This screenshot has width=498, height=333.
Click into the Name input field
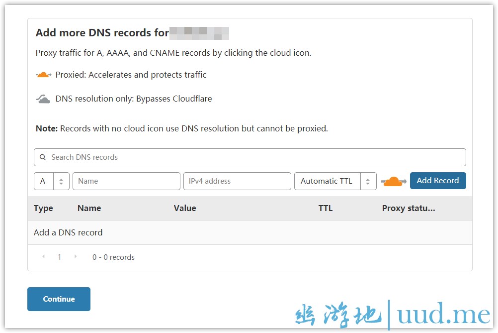pos(126,181)
